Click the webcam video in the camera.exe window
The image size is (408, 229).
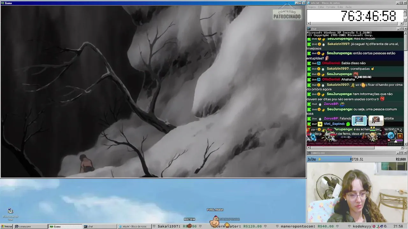click(357, 192)
